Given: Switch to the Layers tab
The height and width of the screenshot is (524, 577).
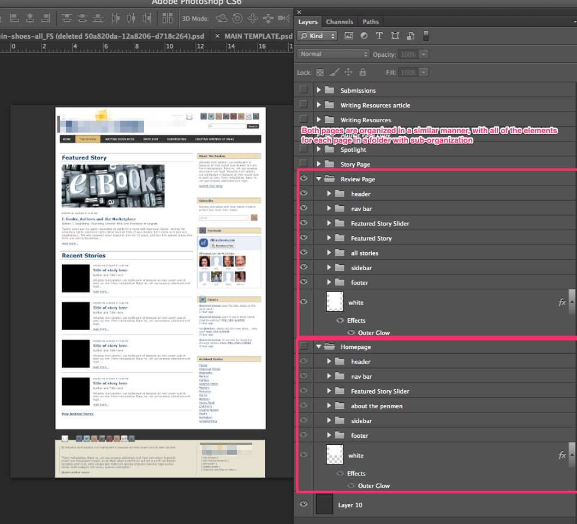Looking at the screenshot, I should (x=308, y=22).
